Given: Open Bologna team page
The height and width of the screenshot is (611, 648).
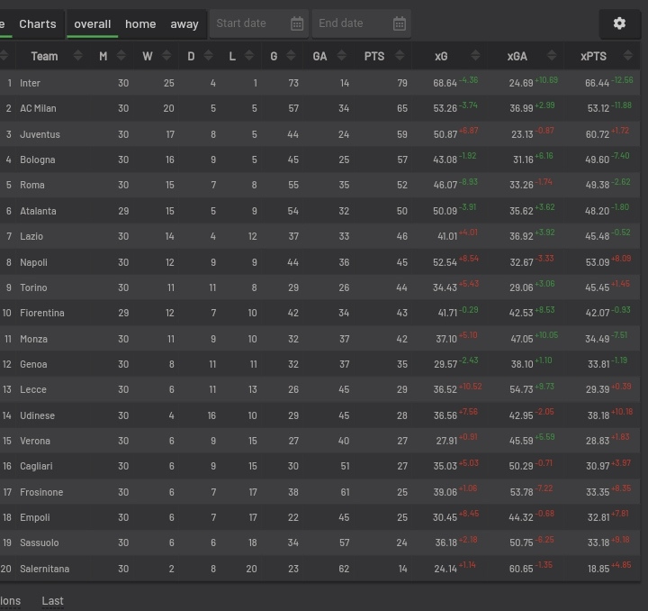Looking at the screenshot, I should (38, 160).
